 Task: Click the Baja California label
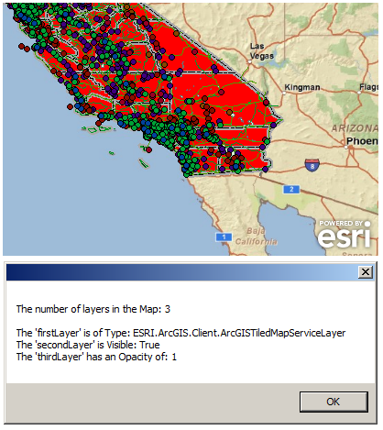(256, 236)
